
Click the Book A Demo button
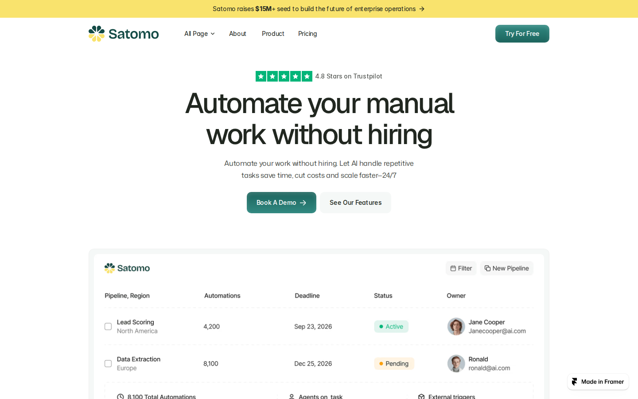(281, 203)
